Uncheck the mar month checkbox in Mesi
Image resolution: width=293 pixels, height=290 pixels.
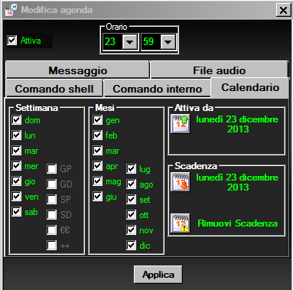[x=98, y=151]
